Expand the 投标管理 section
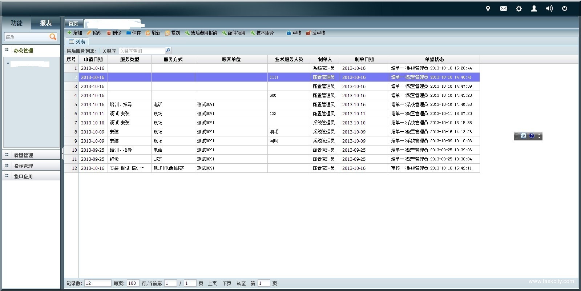 point(31,166)
